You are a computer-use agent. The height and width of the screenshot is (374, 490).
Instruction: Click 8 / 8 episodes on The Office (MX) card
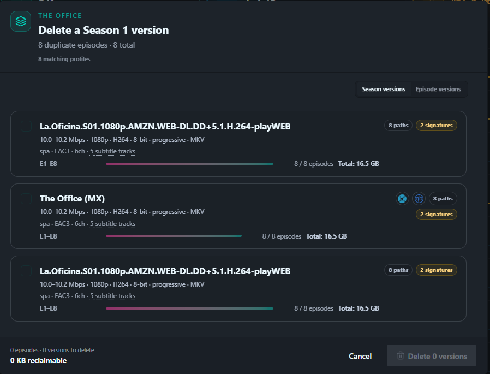[x=282, y=236]
